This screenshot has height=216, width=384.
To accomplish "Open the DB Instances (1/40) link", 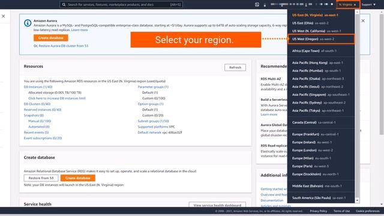I will 38,87.
